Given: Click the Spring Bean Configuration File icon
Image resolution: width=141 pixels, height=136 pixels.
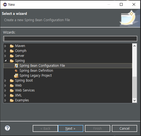Looking at the screenshot, I should coord(16,66).
